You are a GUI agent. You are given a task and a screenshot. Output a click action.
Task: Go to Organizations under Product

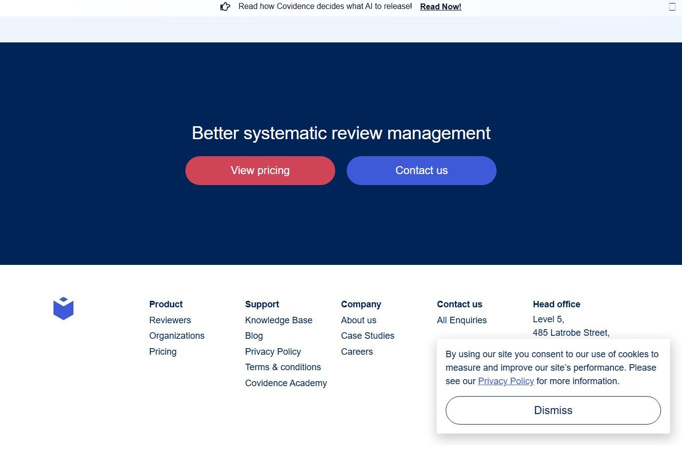(x=177, y=336)
